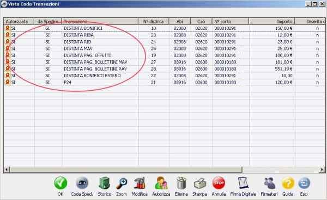Click the 120,00 € amount cell
327x200 pixels.
tap(283, 82)
